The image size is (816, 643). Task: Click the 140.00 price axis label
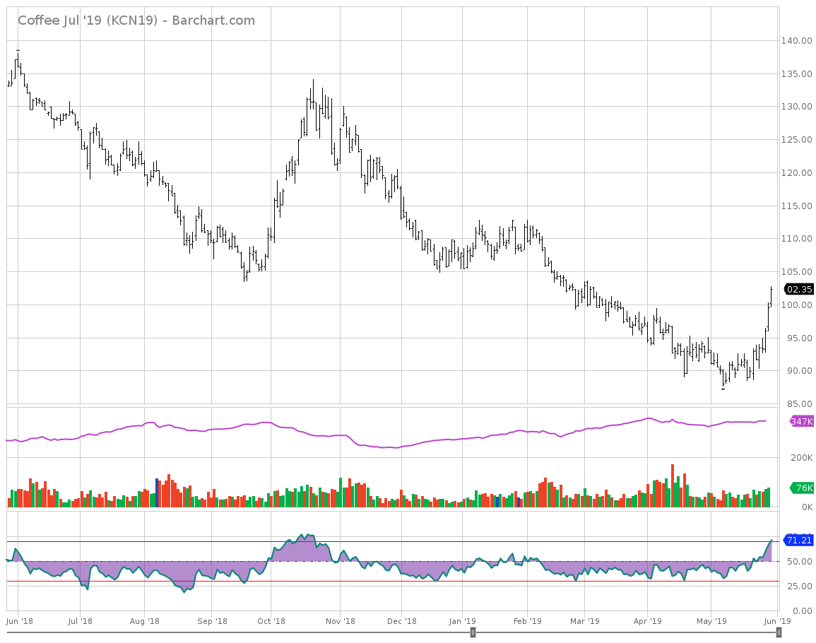tap(796, 40)
